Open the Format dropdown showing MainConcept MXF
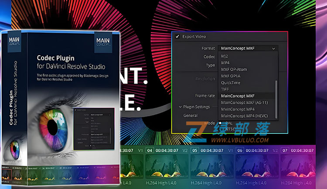 248,48
